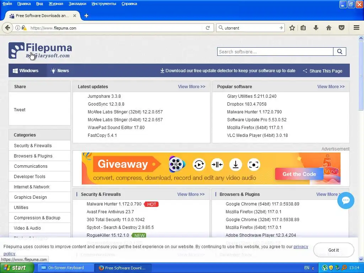Click the EN language indicator in tray

[307, 268]
